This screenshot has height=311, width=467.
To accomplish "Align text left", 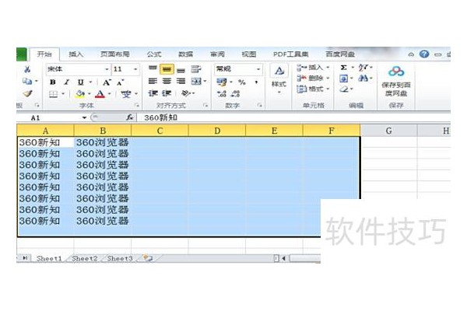I will [153, 81].
